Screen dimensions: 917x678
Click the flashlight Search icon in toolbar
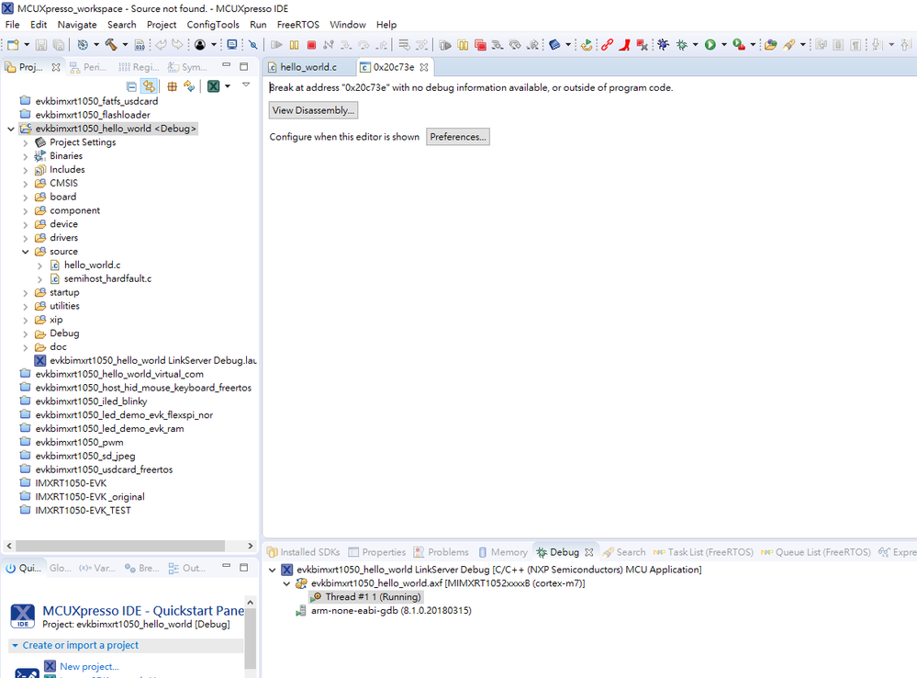click(788, 44)
